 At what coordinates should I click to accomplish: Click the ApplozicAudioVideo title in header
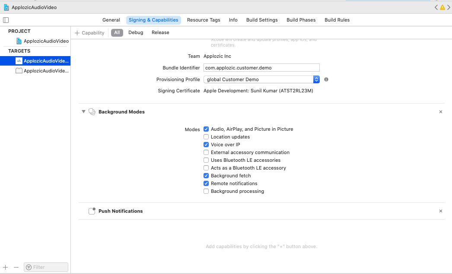[34, 7]
